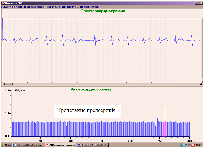Click the heart icon in the Просмотр ЭКГ title bar

tap(3, 3)
